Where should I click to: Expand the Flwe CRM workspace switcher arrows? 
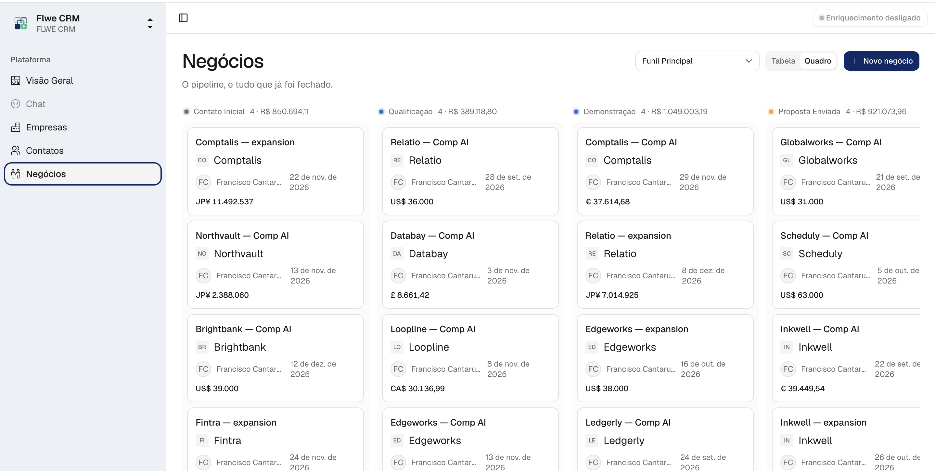(150, 23)
